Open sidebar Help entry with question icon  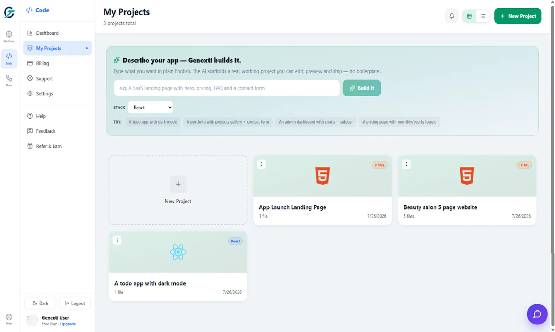coord(57,116)
